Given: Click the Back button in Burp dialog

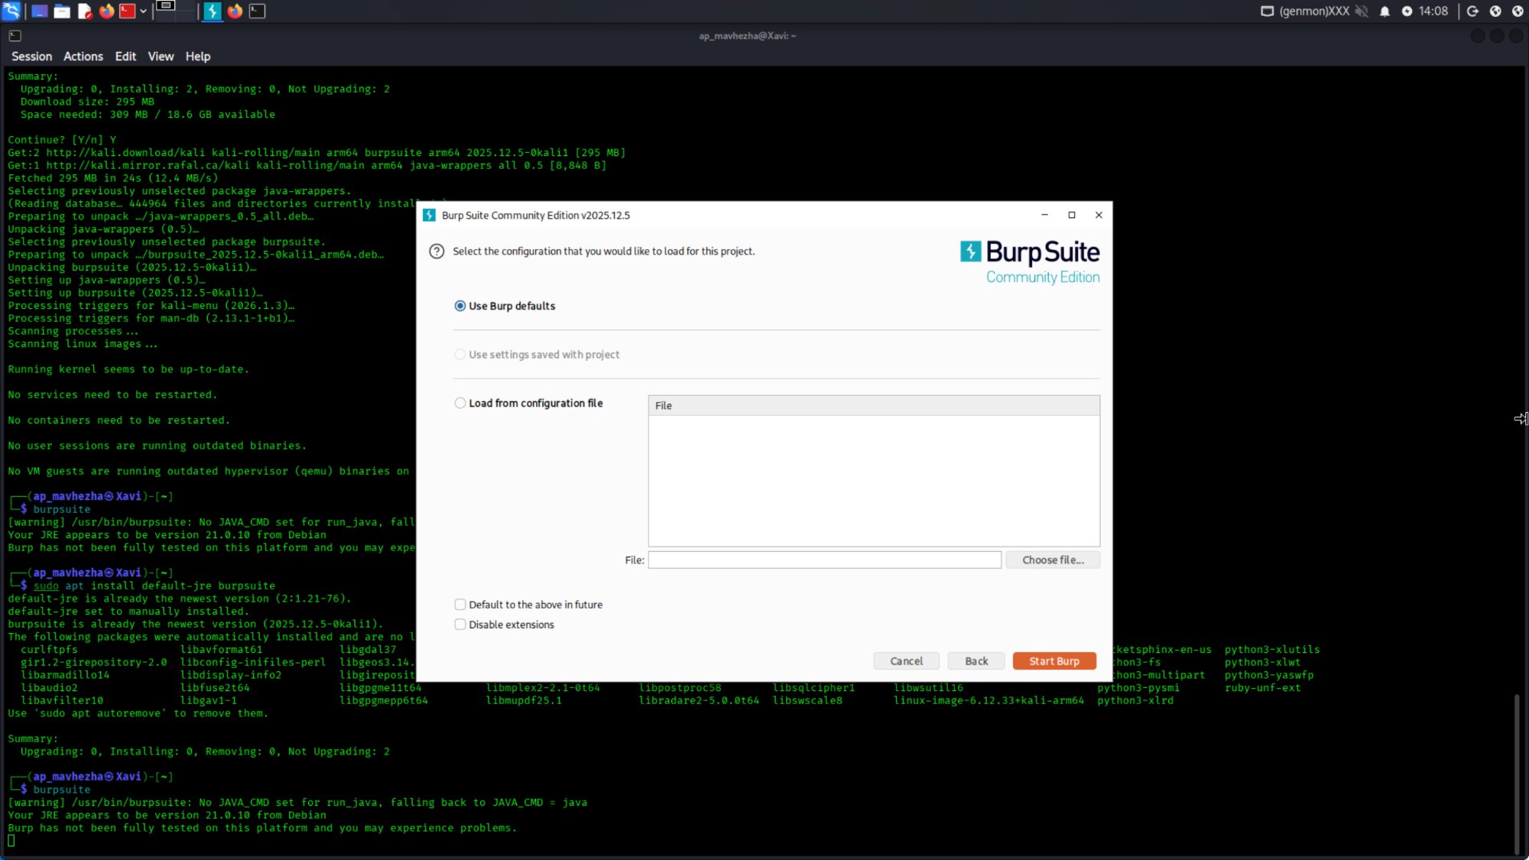Looking at the screenshot, I should coord(976,661).
